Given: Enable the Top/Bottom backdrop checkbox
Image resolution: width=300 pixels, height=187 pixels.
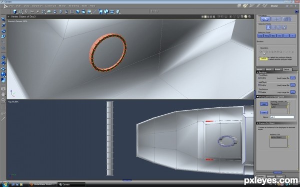Looking at the screenshot, I should [259, 92].
